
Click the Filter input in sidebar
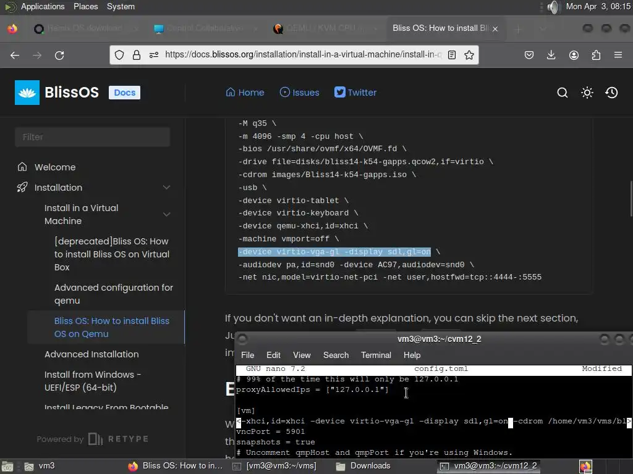click(93, 137)
